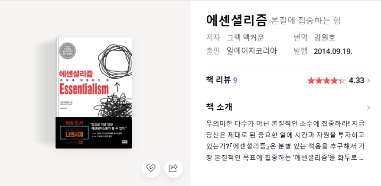Click the round bestseller seal on cover
This screenshot has width=381, height=186.
[x=68, y=51]
